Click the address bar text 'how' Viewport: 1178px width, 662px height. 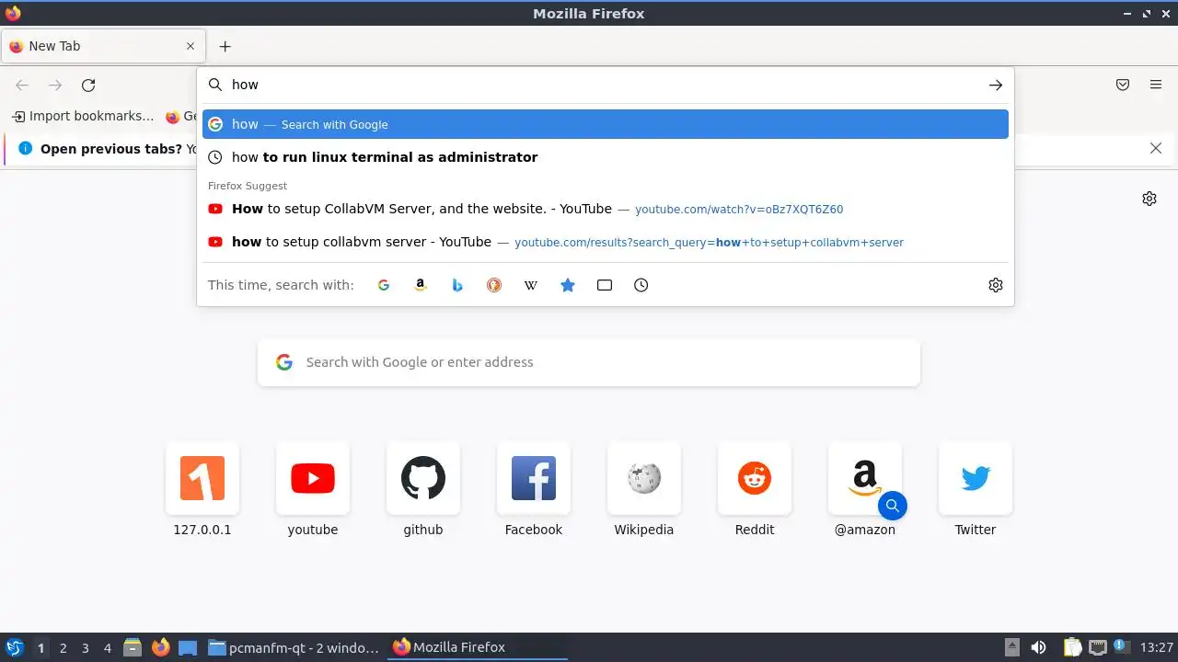(245, 85)
